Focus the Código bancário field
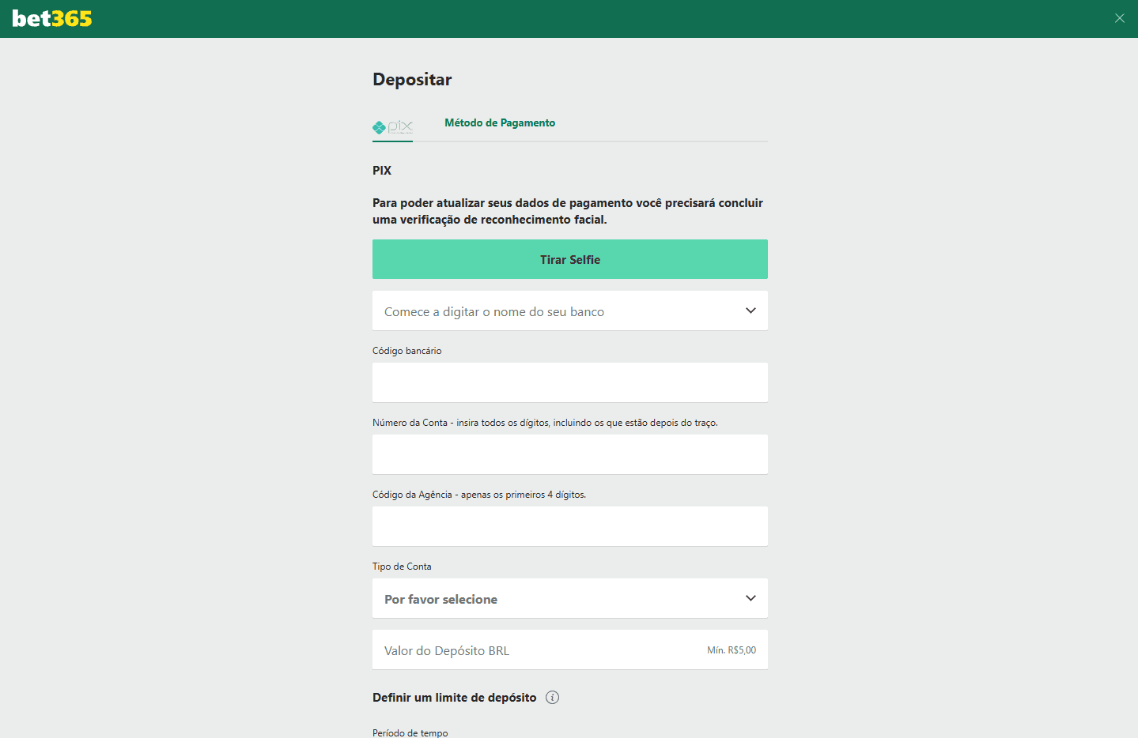1138x738 pixels. point(570,382)
